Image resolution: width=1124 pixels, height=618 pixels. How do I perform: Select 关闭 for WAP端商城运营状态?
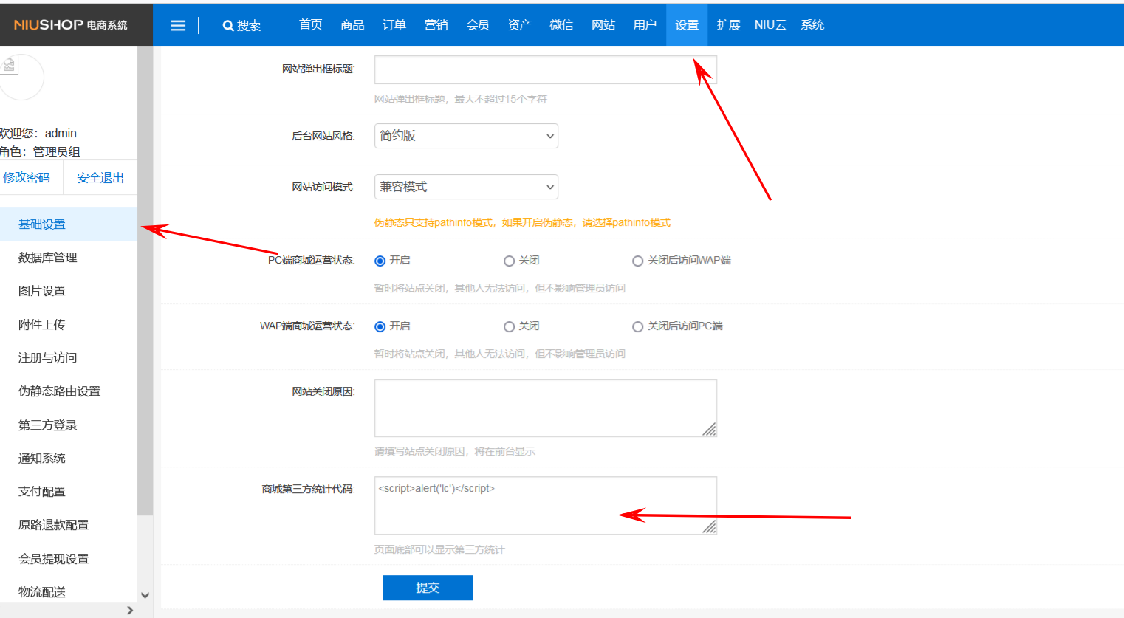(509, 326)
